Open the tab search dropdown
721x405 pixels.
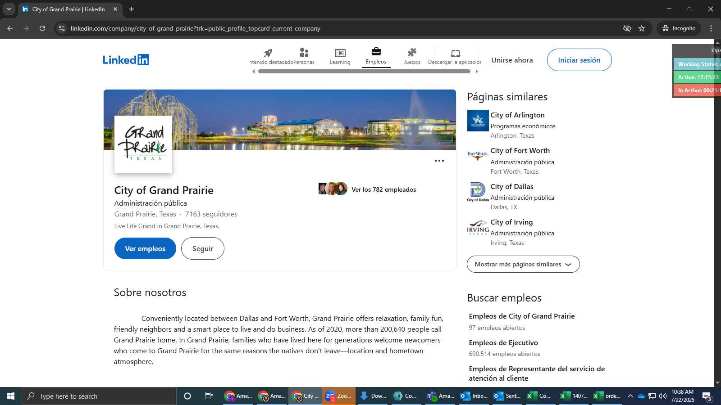[x=9, y=9]
